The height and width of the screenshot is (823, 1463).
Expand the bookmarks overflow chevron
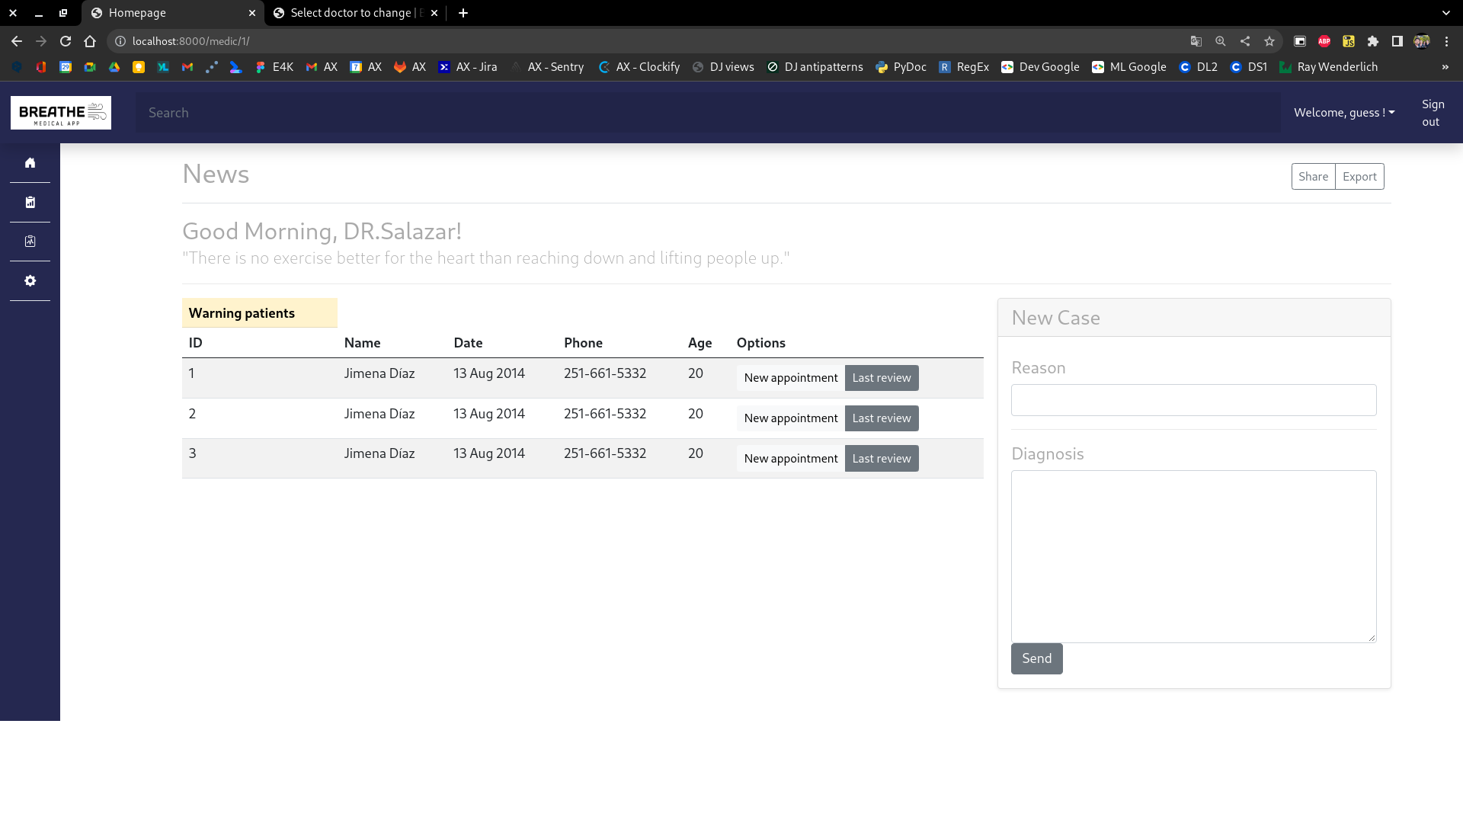point(1445,67)
